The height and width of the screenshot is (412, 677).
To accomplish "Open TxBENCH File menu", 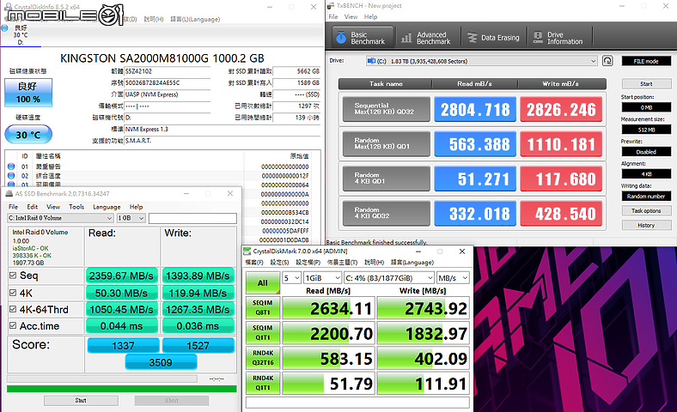I will pos(332,17).
